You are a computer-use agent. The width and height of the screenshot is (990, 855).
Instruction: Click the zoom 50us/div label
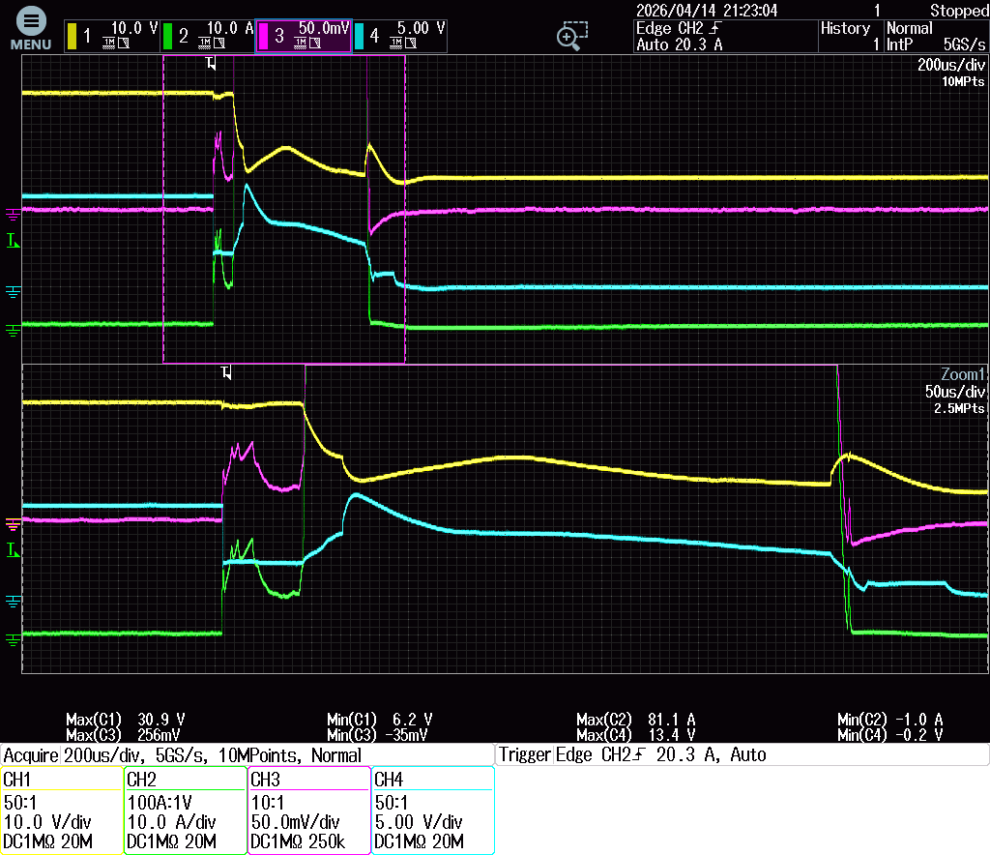click(x=954, y=392)
